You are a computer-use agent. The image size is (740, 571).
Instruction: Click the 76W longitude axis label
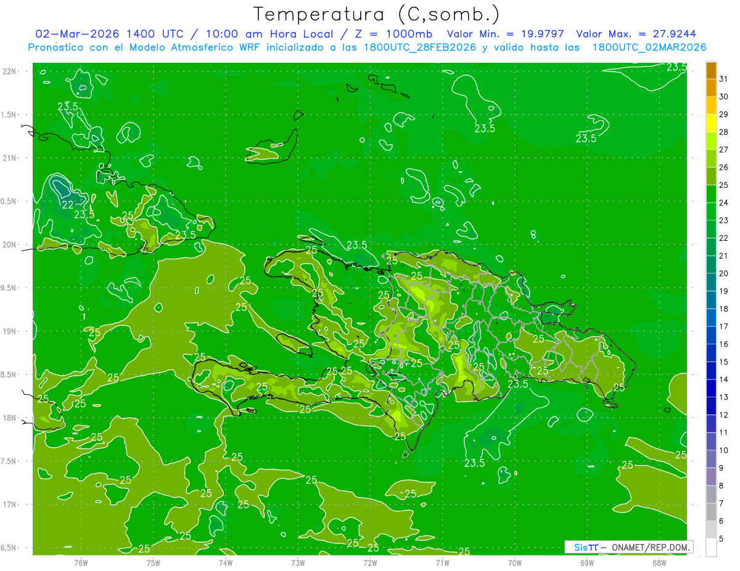coord(81,562)
